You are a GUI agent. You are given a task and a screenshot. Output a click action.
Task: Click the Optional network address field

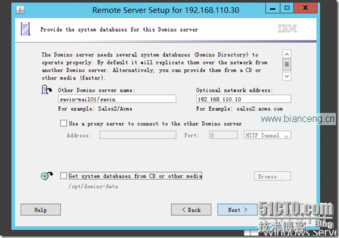244,99
